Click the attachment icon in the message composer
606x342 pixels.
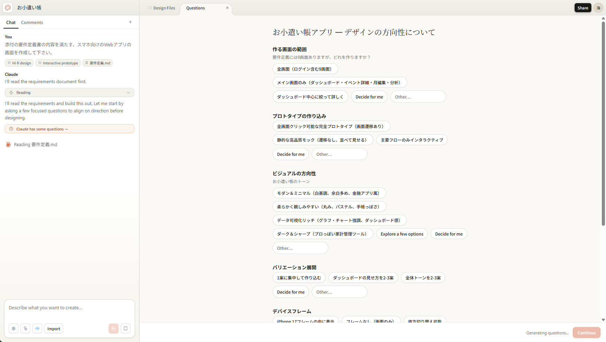click(x=25, y=328)
